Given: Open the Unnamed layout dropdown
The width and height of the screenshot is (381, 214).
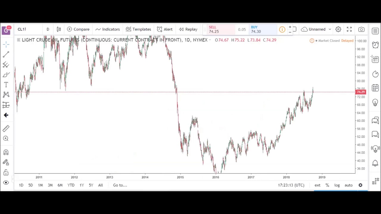Looking at the screenshot, I should [x=317, y=29].
